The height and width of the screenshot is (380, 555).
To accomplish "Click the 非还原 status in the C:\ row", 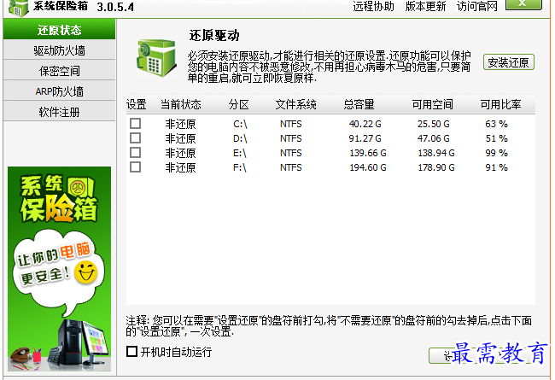I will coord(180,124).
